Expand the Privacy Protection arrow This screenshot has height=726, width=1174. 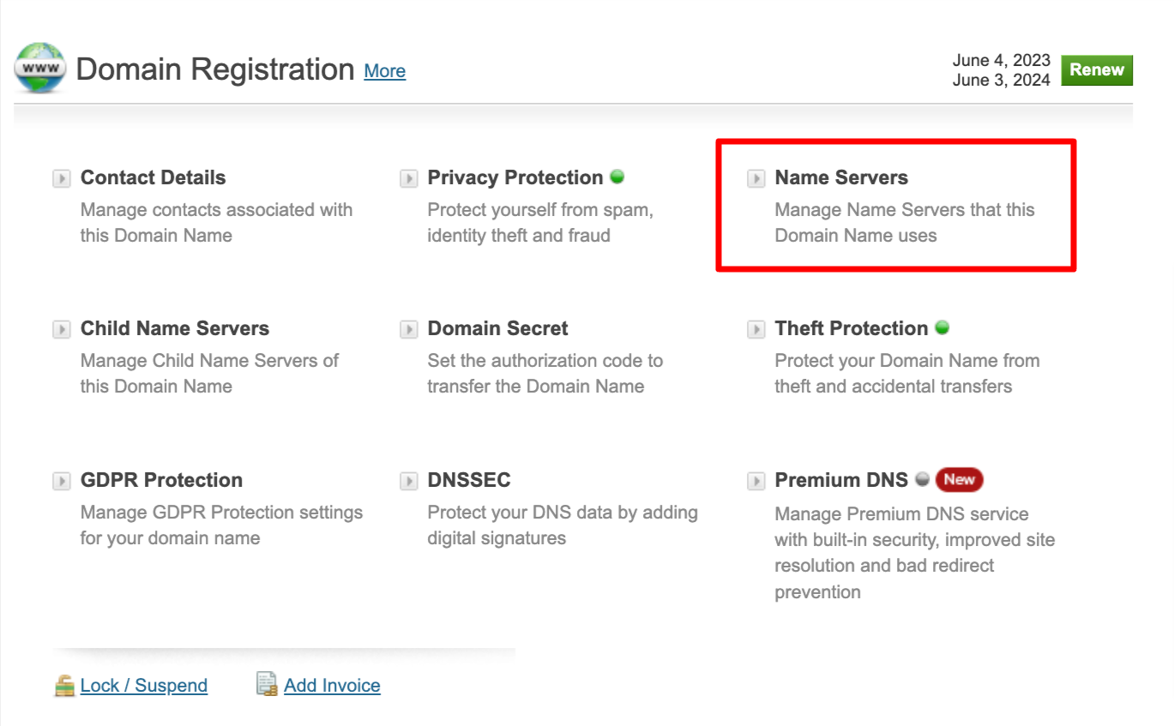coord(409,178)
